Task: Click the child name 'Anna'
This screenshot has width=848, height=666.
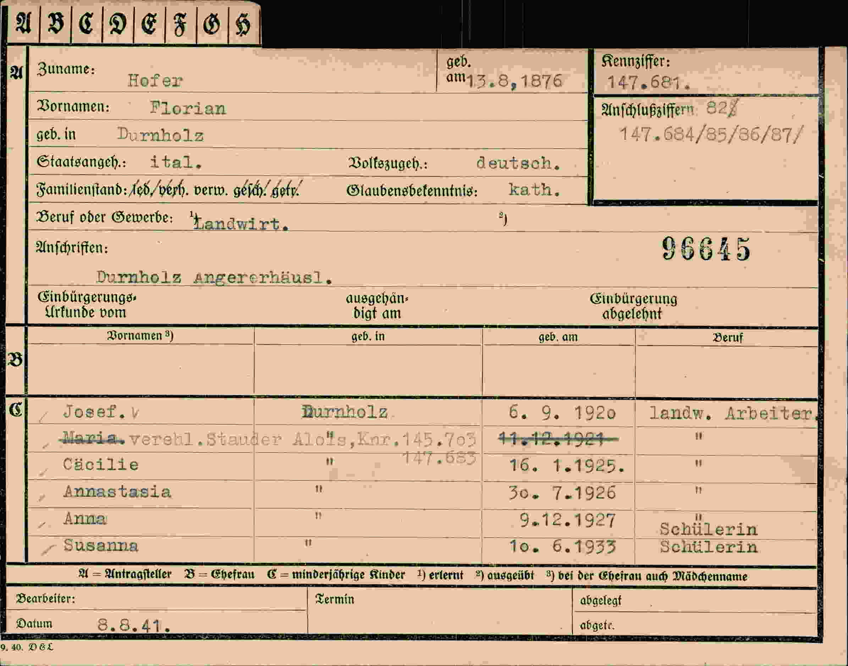Action: click(85, 518)
